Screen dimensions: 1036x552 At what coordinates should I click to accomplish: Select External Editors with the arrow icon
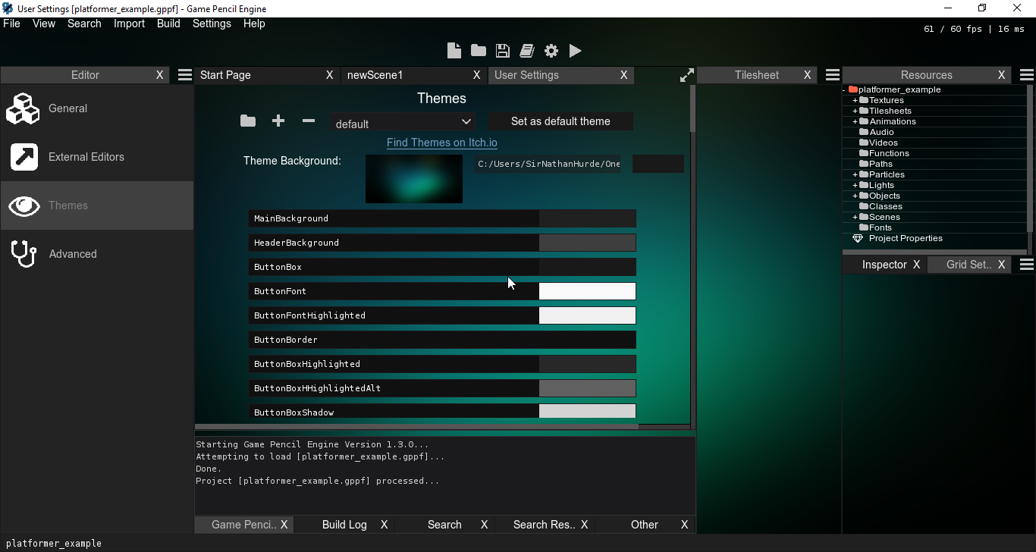click(x=24, y=157)
